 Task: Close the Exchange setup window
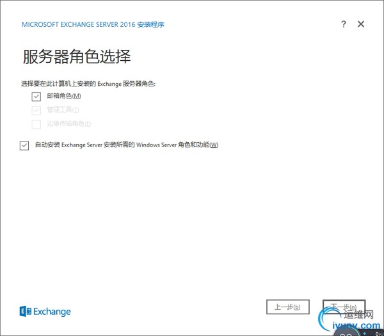[361, 24]
